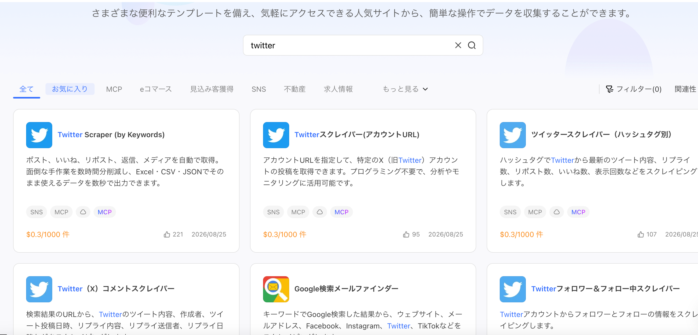This screenshot has width=698, height=335.
Task: Switch to the 見込み客獲得 tab
Action: pos(212,89)
